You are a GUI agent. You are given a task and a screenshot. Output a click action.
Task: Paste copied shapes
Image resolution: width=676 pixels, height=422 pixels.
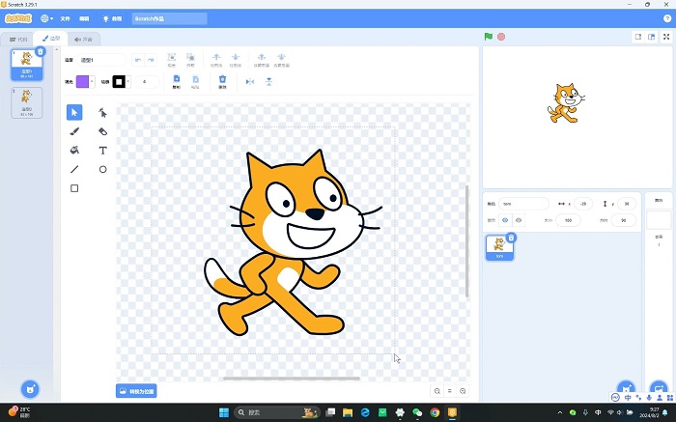click(x=195, y=81)
